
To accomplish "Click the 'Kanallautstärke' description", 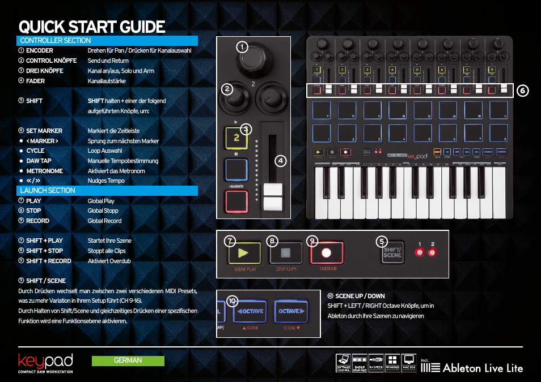I will 107,81.
